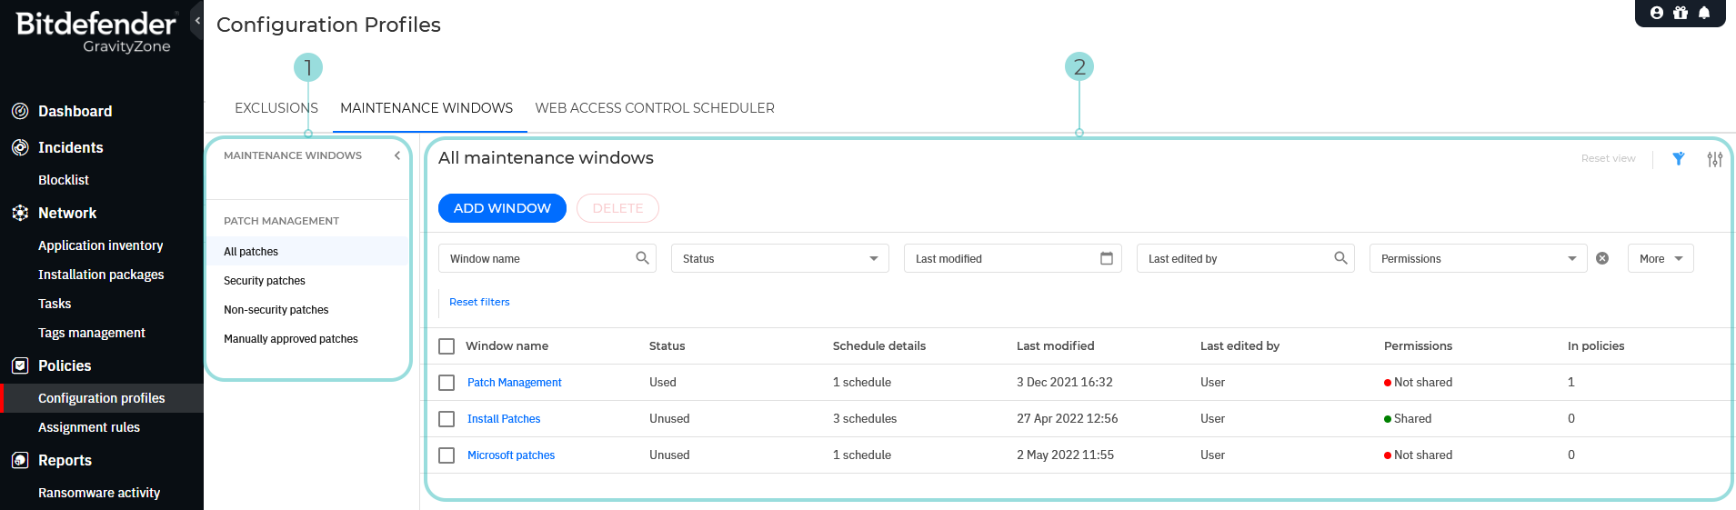The image size is (1736, 510).
Task: Open the Permissions filter dropdown
Action: tap(1479, 258)
